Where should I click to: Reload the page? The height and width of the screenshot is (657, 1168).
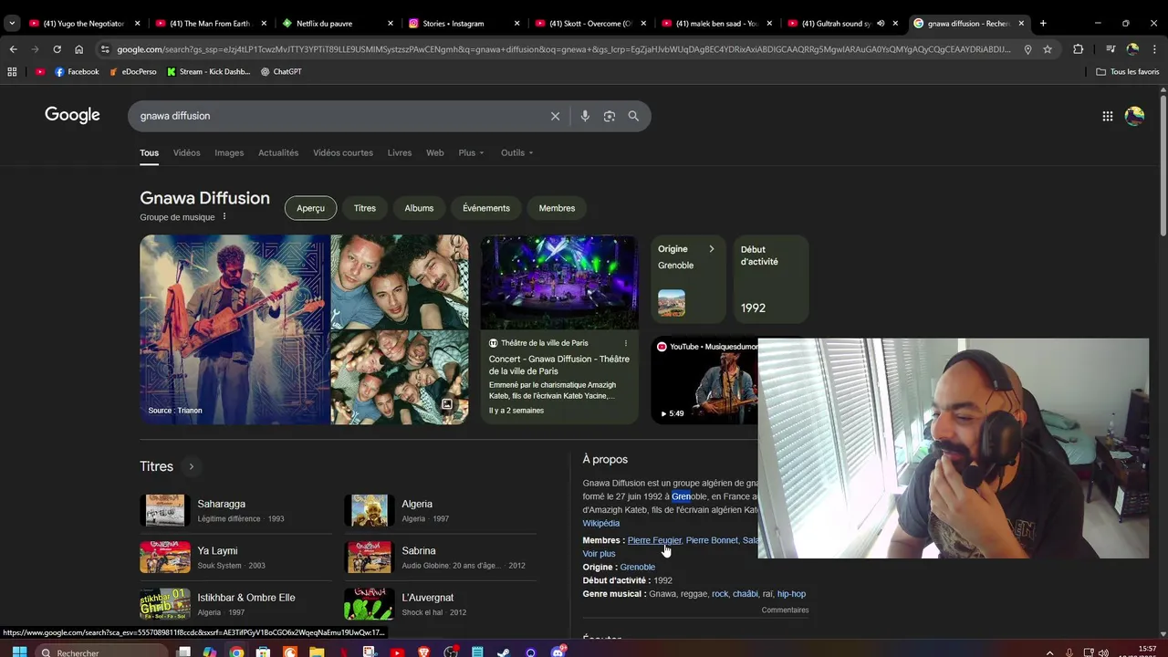(x=57, y=49)
